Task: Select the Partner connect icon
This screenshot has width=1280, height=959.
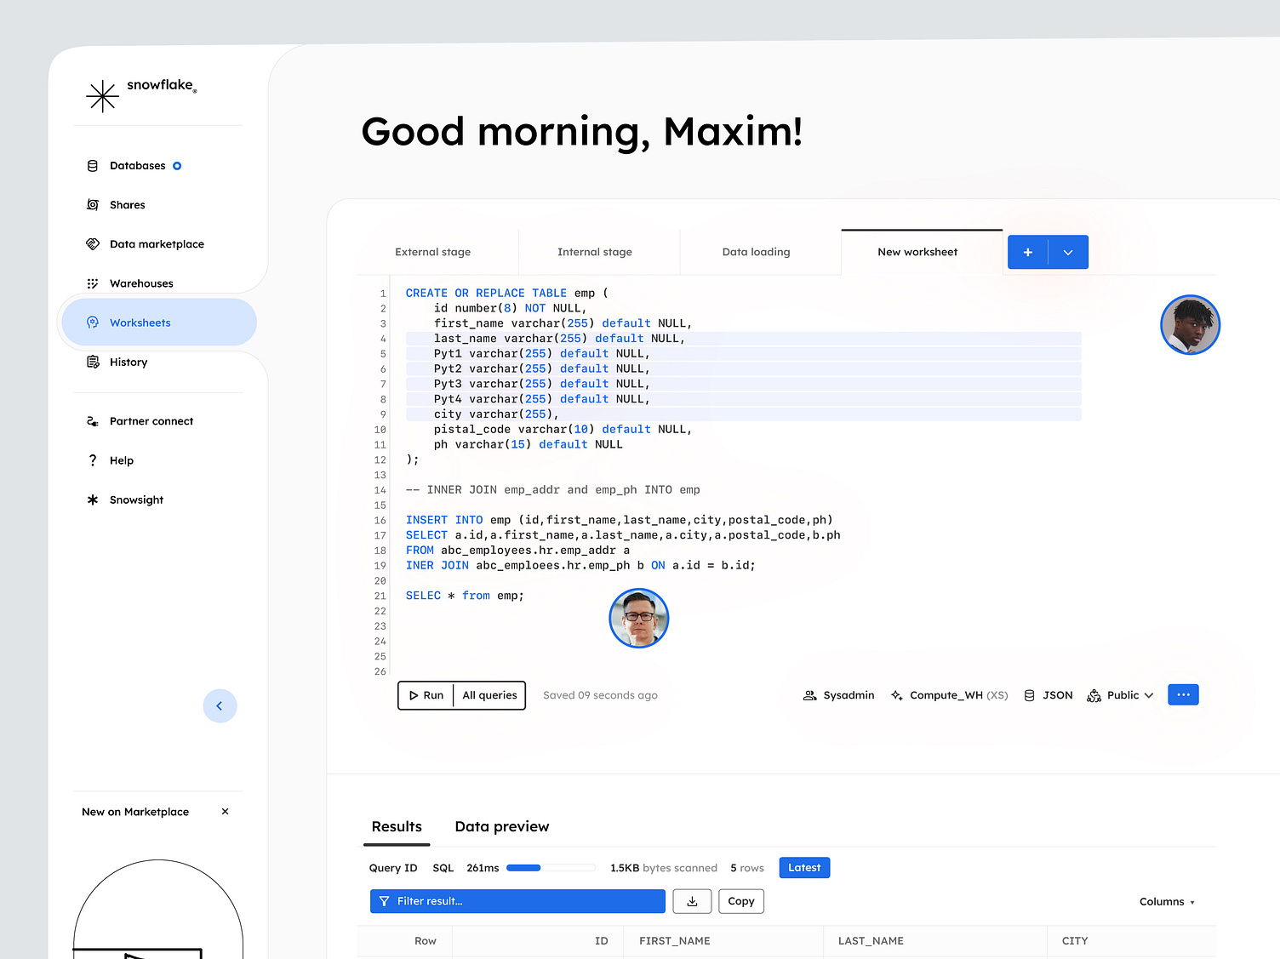Action: click(93, 420)
